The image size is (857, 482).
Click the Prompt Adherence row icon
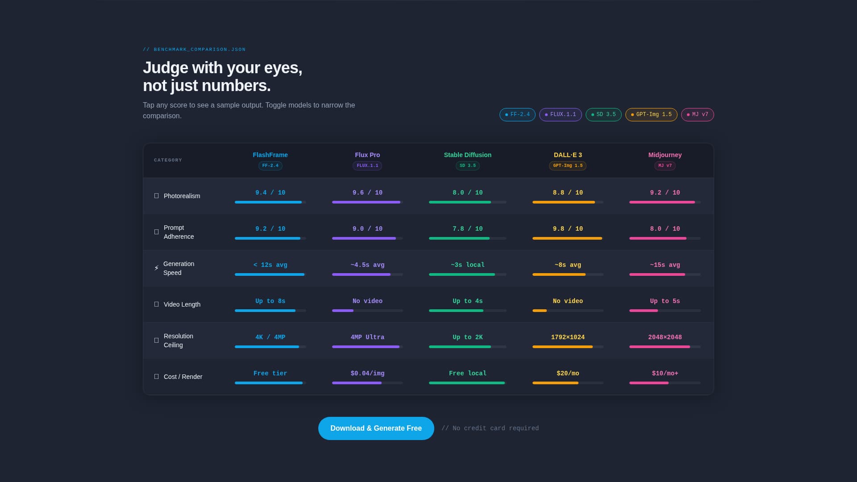[156, 232]
